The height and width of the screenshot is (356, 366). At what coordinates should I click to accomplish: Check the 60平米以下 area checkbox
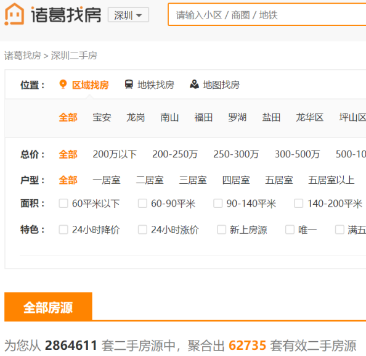63,204
